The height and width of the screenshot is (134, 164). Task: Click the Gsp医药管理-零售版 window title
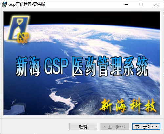(27, 4)
